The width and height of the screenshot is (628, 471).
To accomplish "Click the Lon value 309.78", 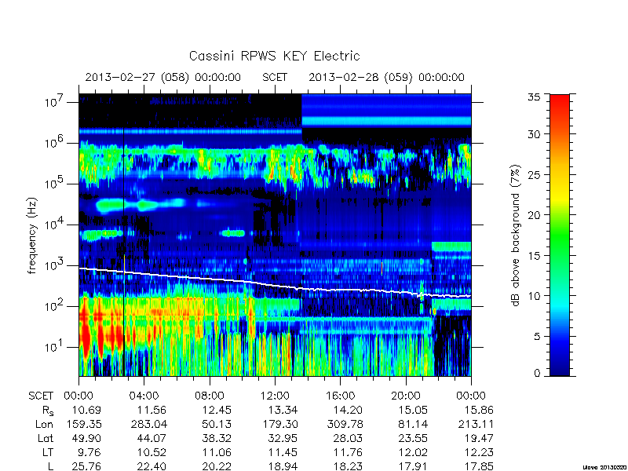I will pyautogui.click(x=345, y=424).
